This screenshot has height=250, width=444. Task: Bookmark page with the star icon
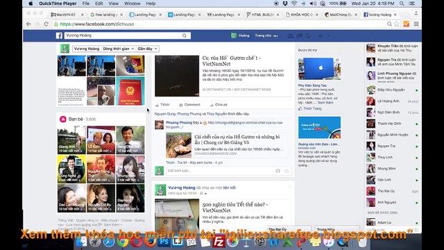tap(396, 24)
